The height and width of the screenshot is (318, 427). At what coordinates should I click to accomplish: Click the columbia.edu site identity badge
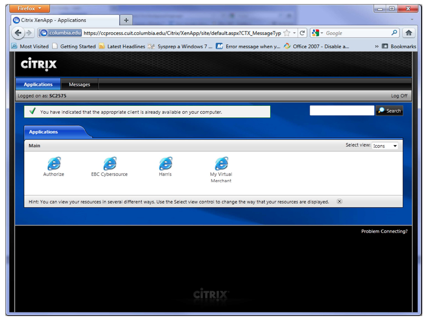click(60, 33)
